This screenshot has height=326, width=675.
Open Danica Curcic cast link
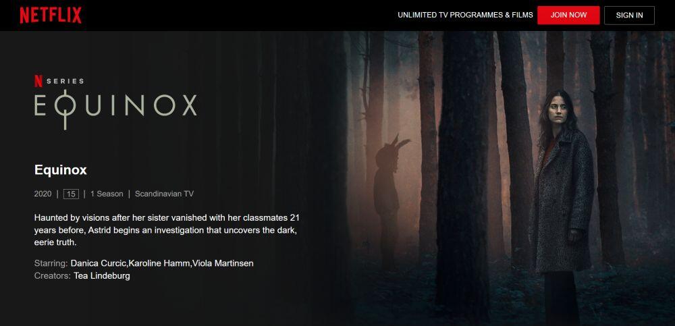tap(99, 263)
